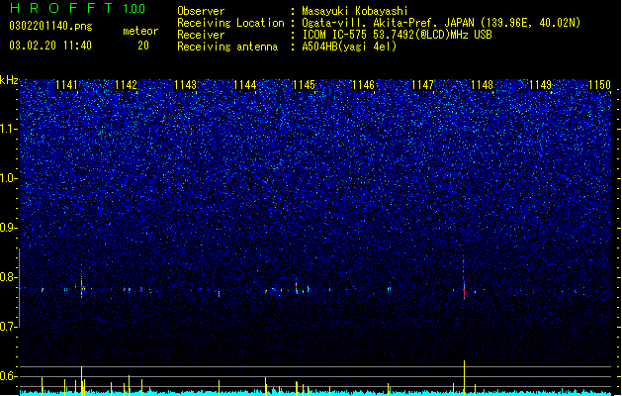This screenshot has width=622, height=396.
Task: Click the tallest yellow spike in bottom graph
Action: click(464, 378)
